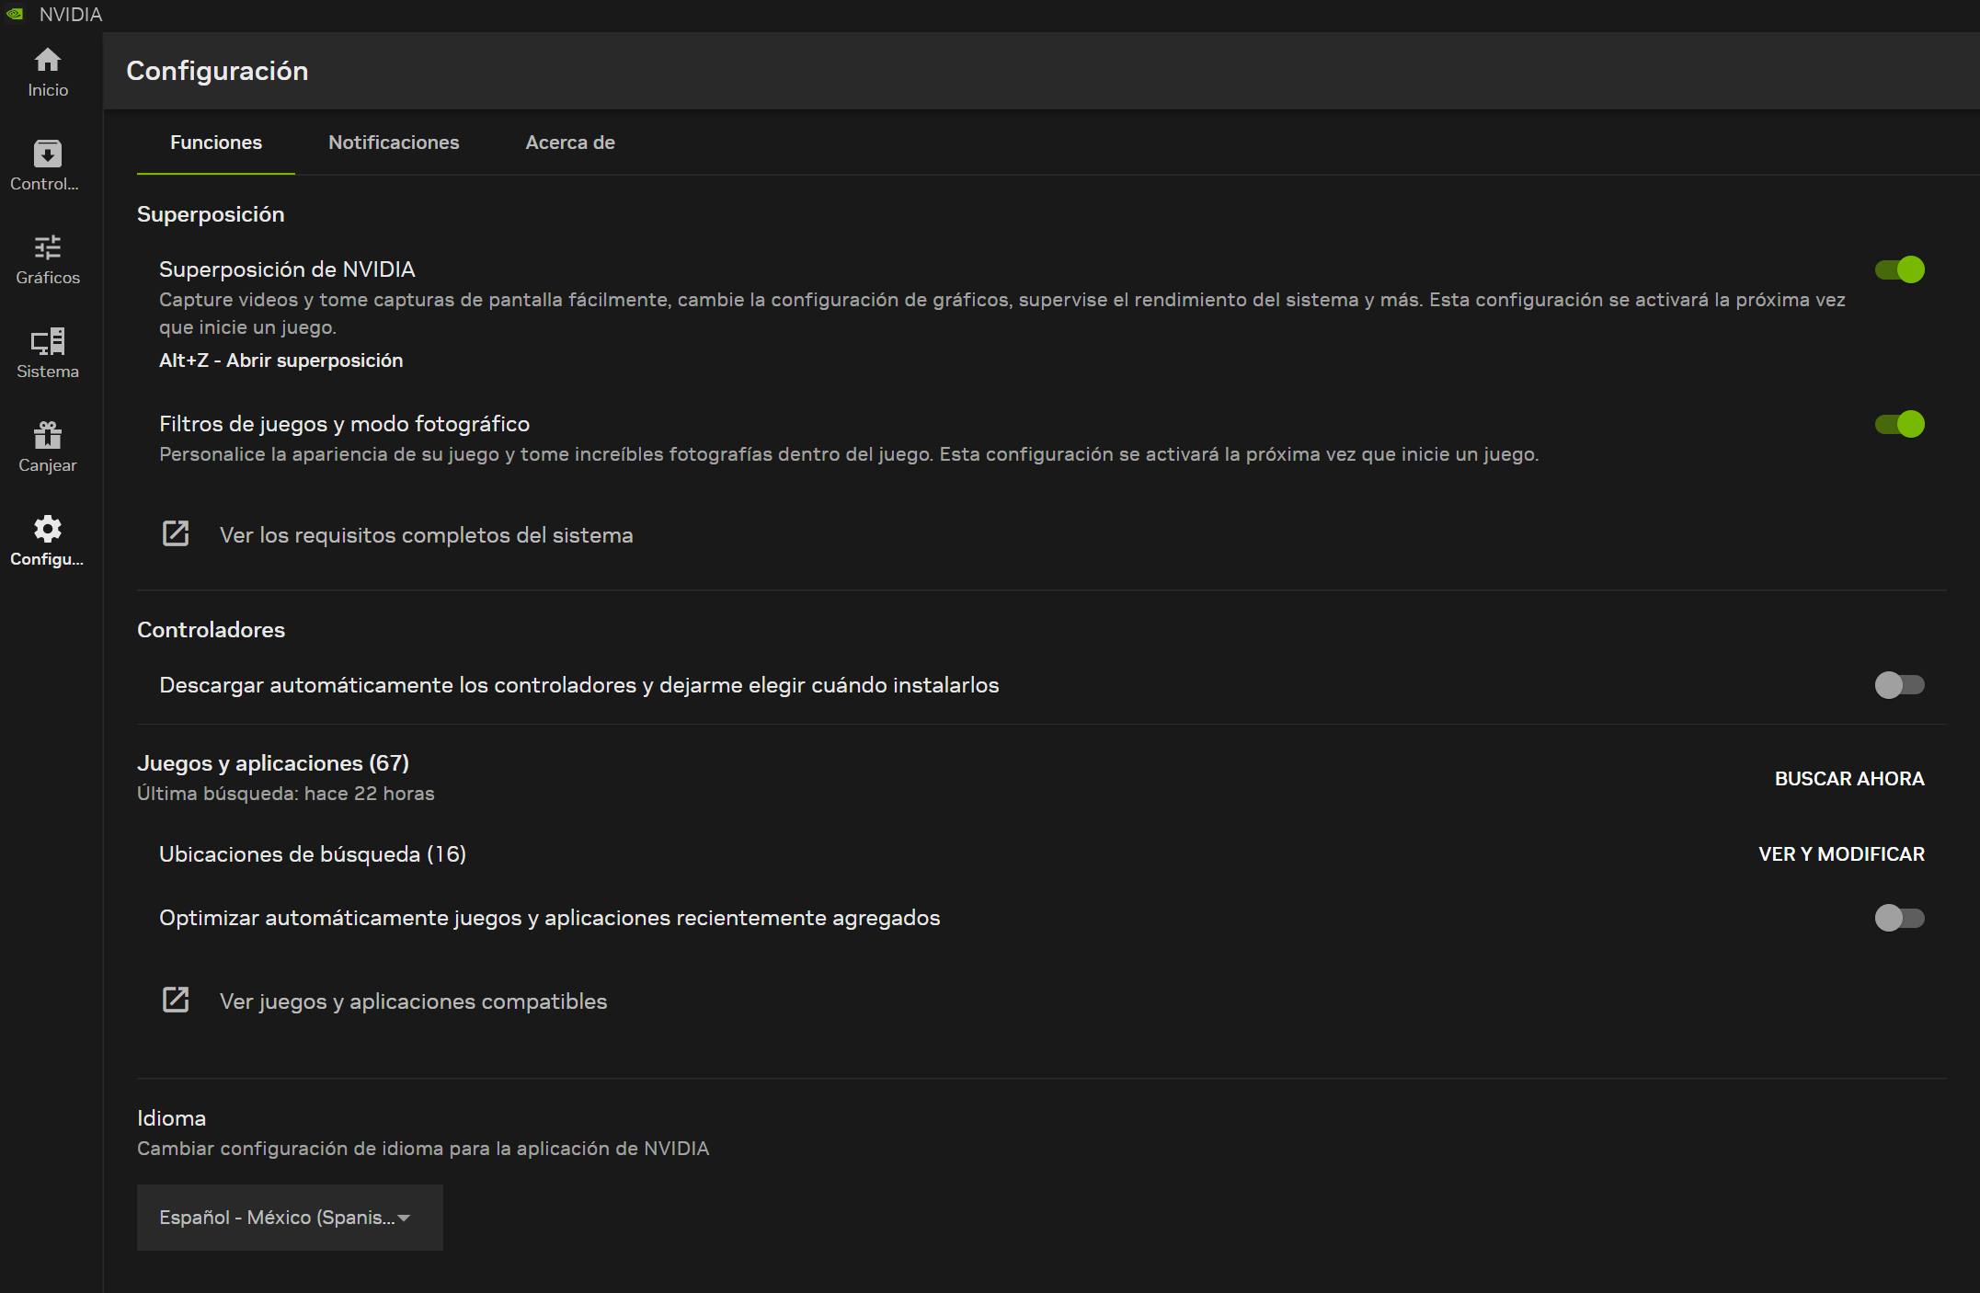Select the Configuración gear icon
This screenshot has height=1293, width=1980.
pos(48,529)
